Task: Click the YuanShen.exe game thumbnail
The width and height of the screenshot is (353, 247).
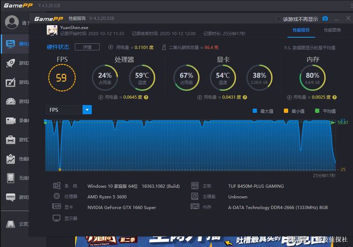Action: (52, 30)
